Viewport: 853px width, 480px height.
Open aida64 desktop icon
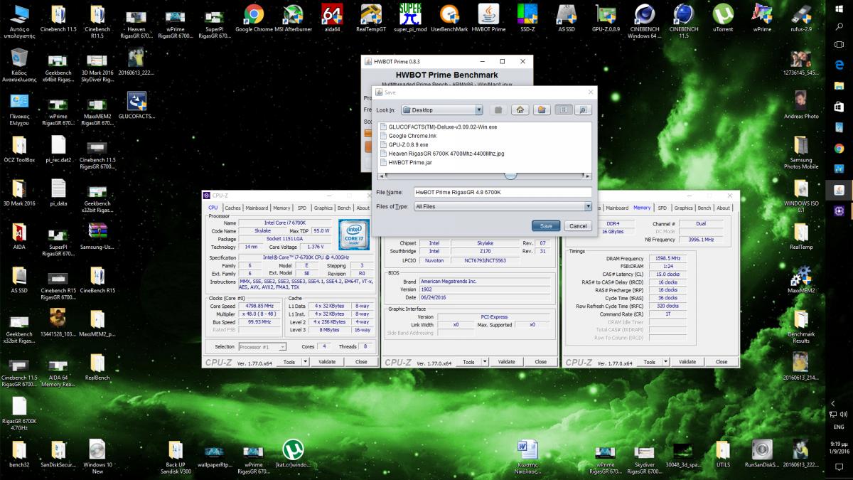coord(332,18)
